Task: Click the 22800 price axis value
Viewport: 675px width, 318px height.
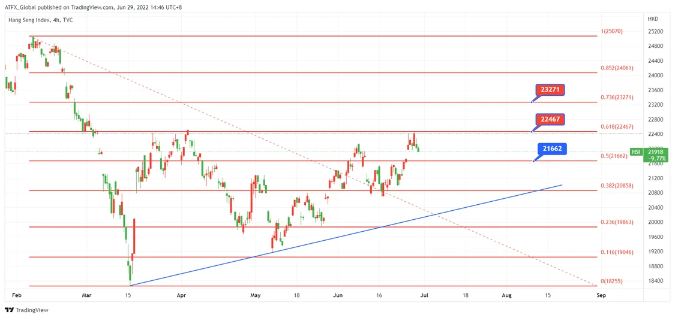Action: pos(655,119)
